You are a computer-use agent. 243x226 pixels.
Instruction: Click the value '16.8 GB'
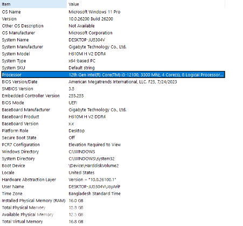(76, 222)
